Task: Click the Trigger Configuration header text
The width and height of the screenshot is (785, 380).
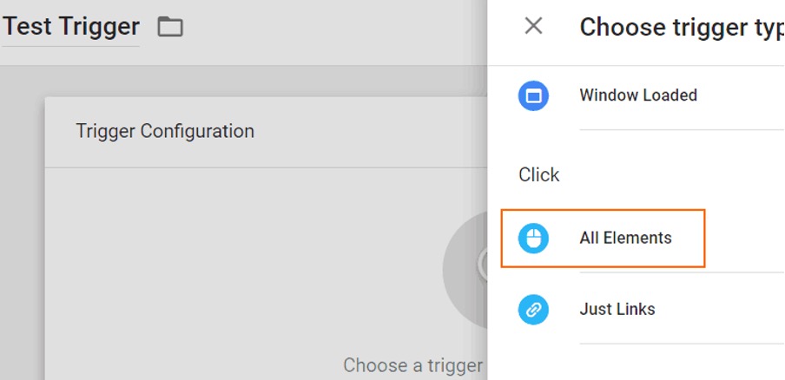Action: point(165,131)
